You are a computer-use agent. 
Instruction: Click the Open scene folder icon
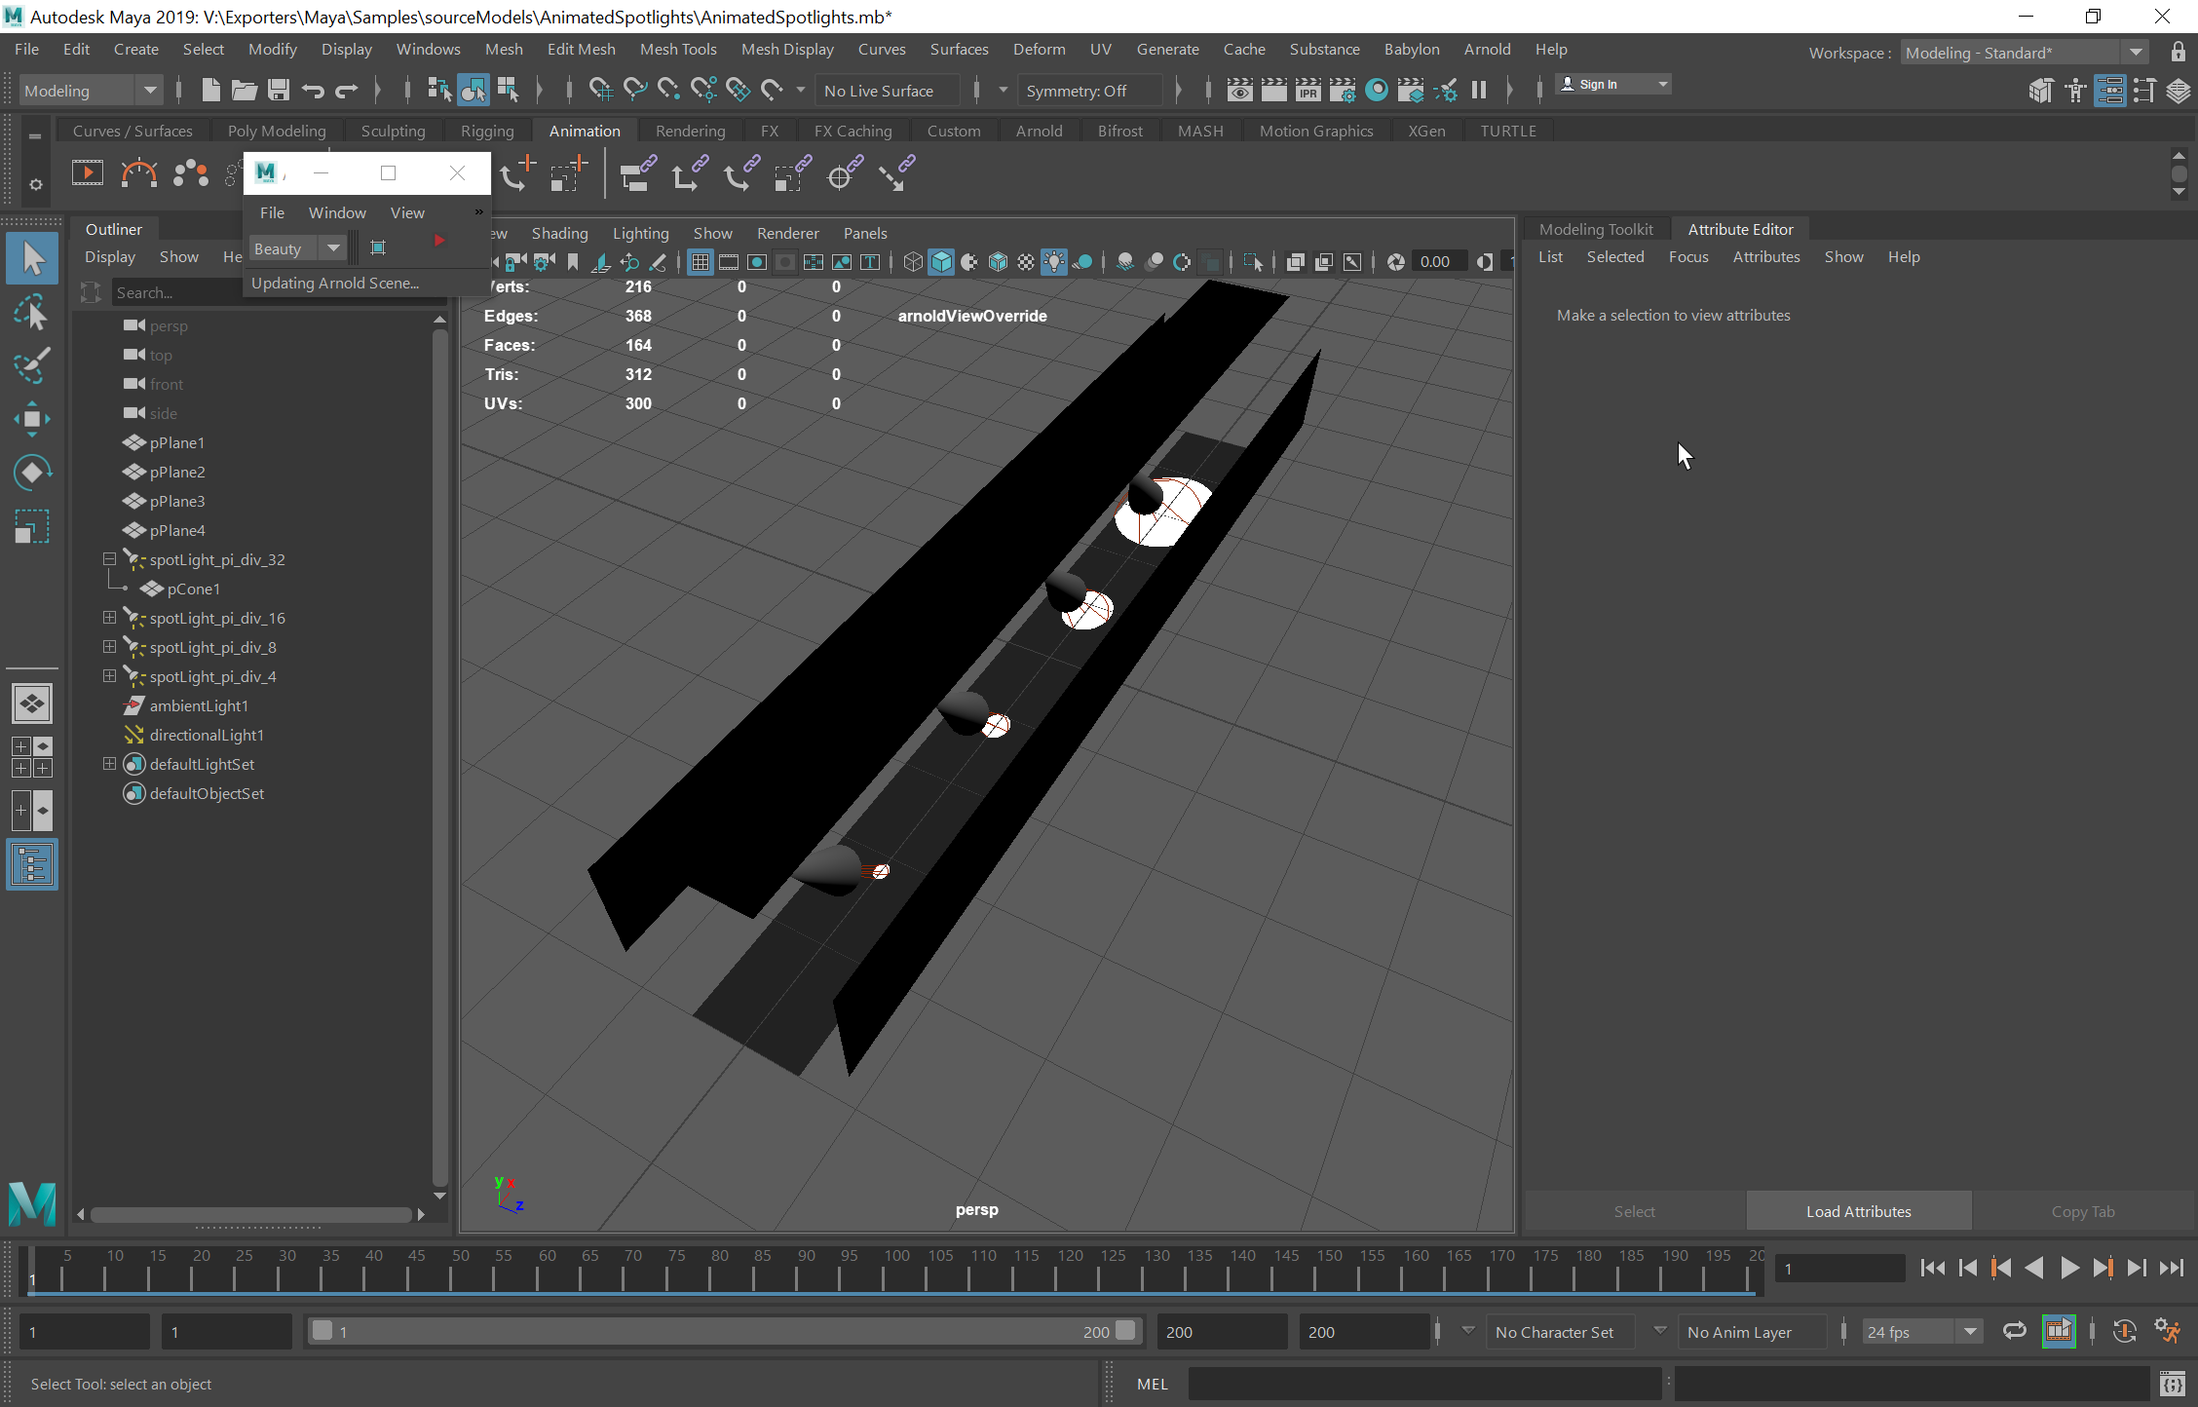244,91
